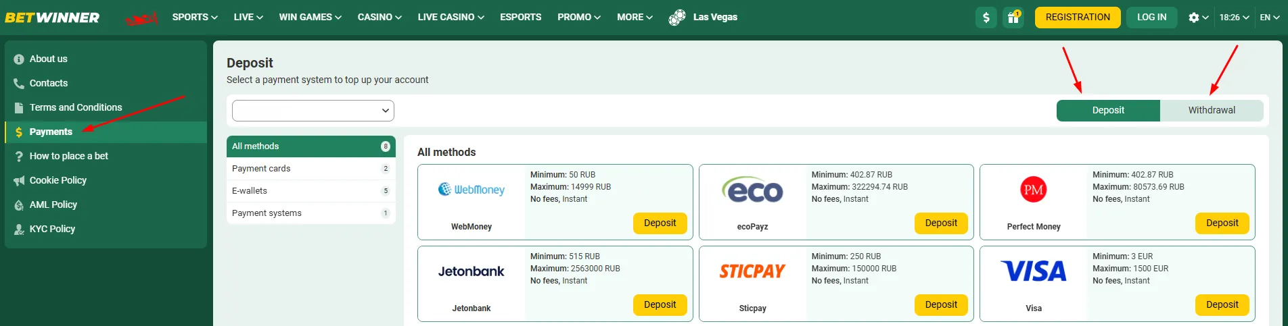Open the settings gear icon
The image size is (1288, 326).
(x=1194, y=18)
